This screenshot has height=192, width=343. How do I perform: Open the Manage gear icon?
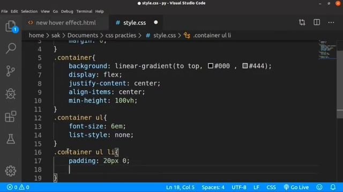pos(11,171)
